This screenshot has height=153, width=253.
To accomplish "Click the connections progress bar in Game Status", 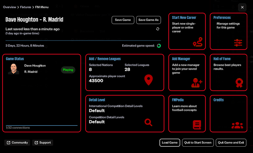I will pos(42,125).
